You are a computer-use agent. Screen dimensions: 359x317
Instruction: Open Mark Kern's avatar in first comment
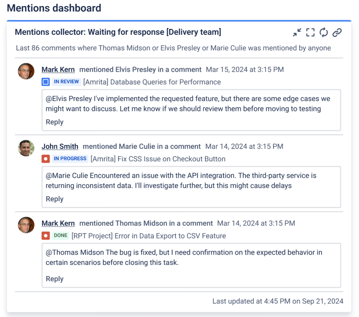26,71
